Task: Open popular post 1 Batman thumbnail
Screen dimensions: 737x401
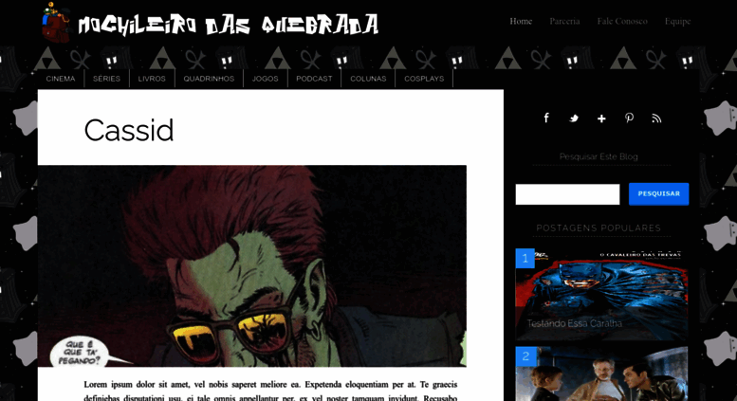Action: point(601,294)
